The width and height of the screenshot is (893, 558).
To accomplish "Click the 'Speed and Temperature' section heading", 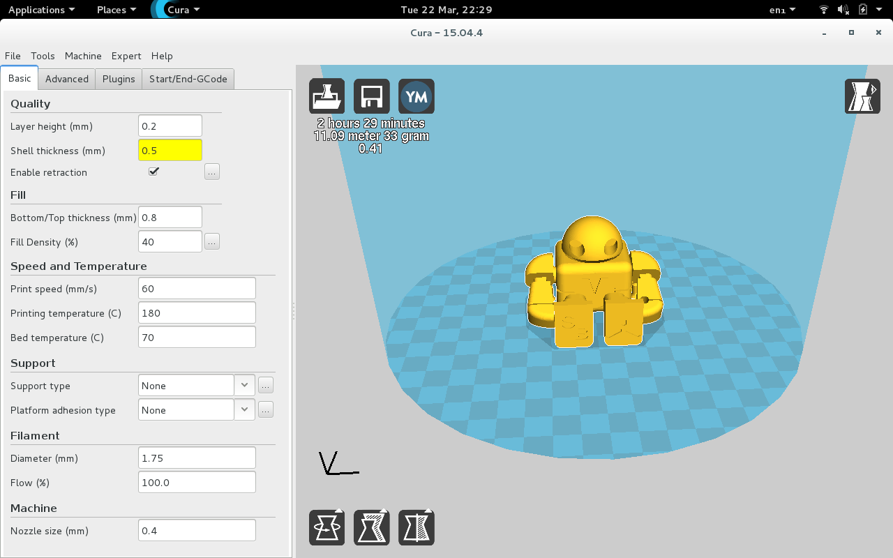I will [x=79, y=266].
